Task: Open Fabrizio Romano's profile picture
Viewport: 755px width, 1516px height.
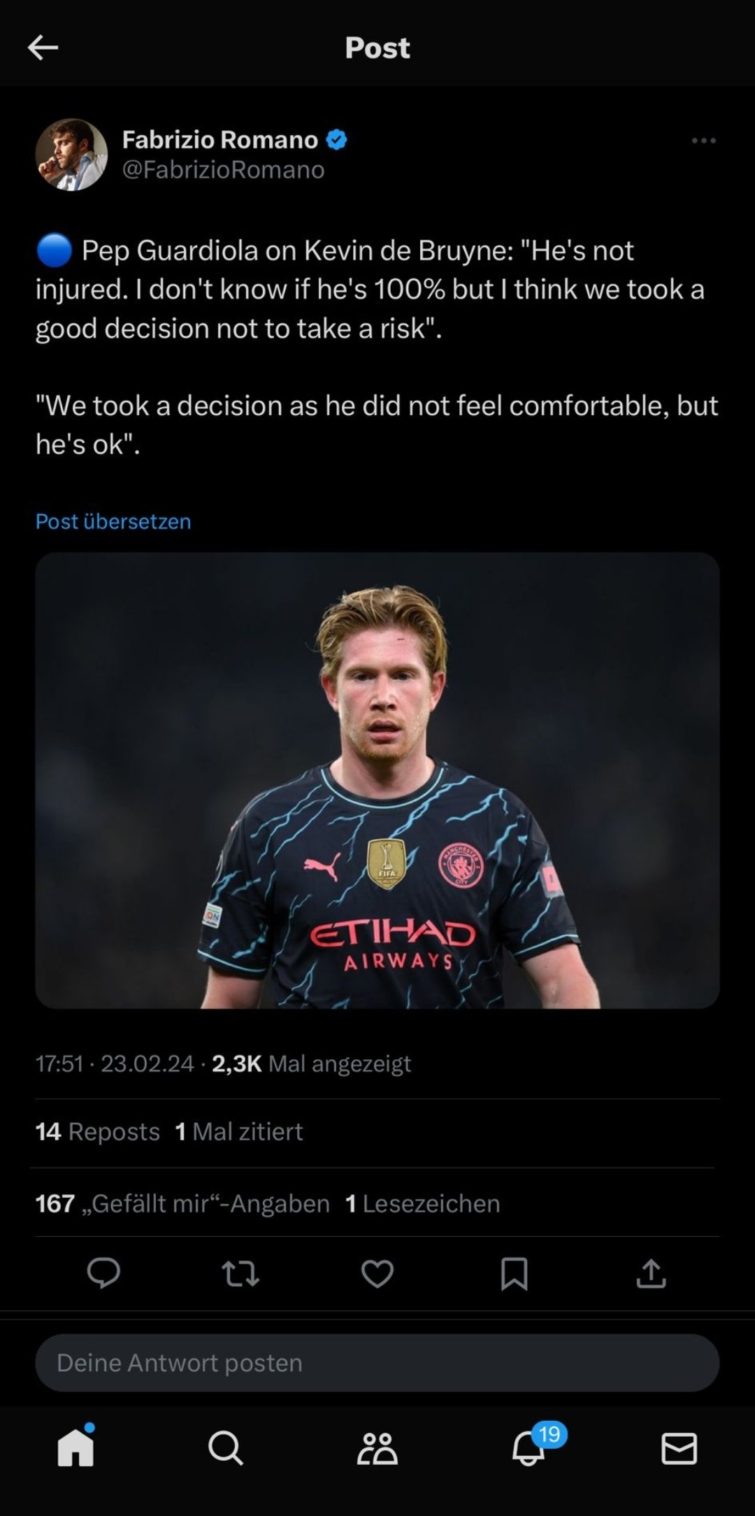Action: (71, 155)
